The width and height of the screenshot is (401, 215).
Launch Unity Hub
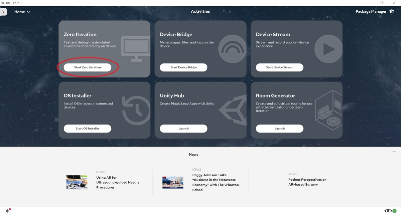tap(183, 128)
